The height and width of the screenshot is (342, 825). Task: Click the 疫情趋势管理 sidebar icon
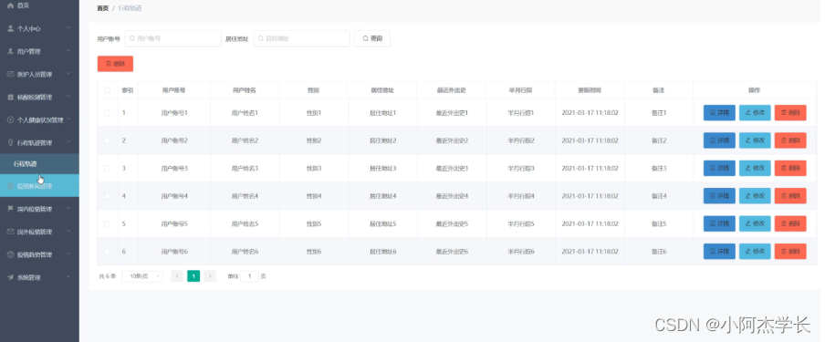(11, 254)
